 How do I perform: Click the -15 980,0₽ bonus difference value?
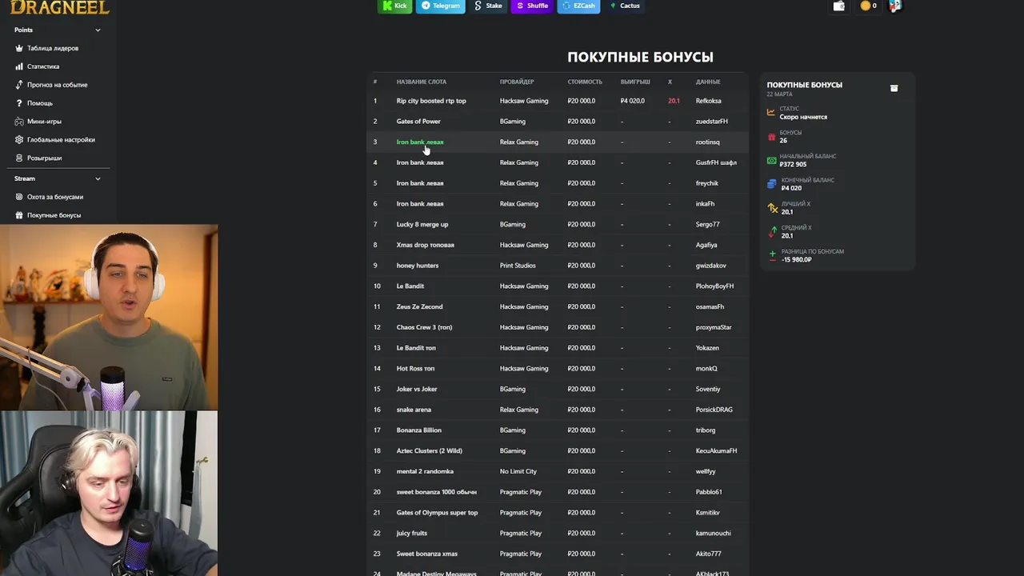(x=796, y=260)
